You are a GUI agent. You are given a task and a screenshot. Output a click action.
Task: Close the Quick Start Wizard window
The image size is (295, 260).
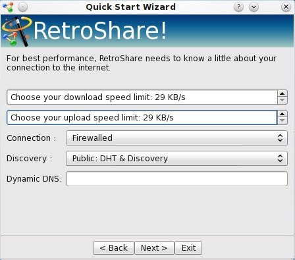[x=286, y=7]
